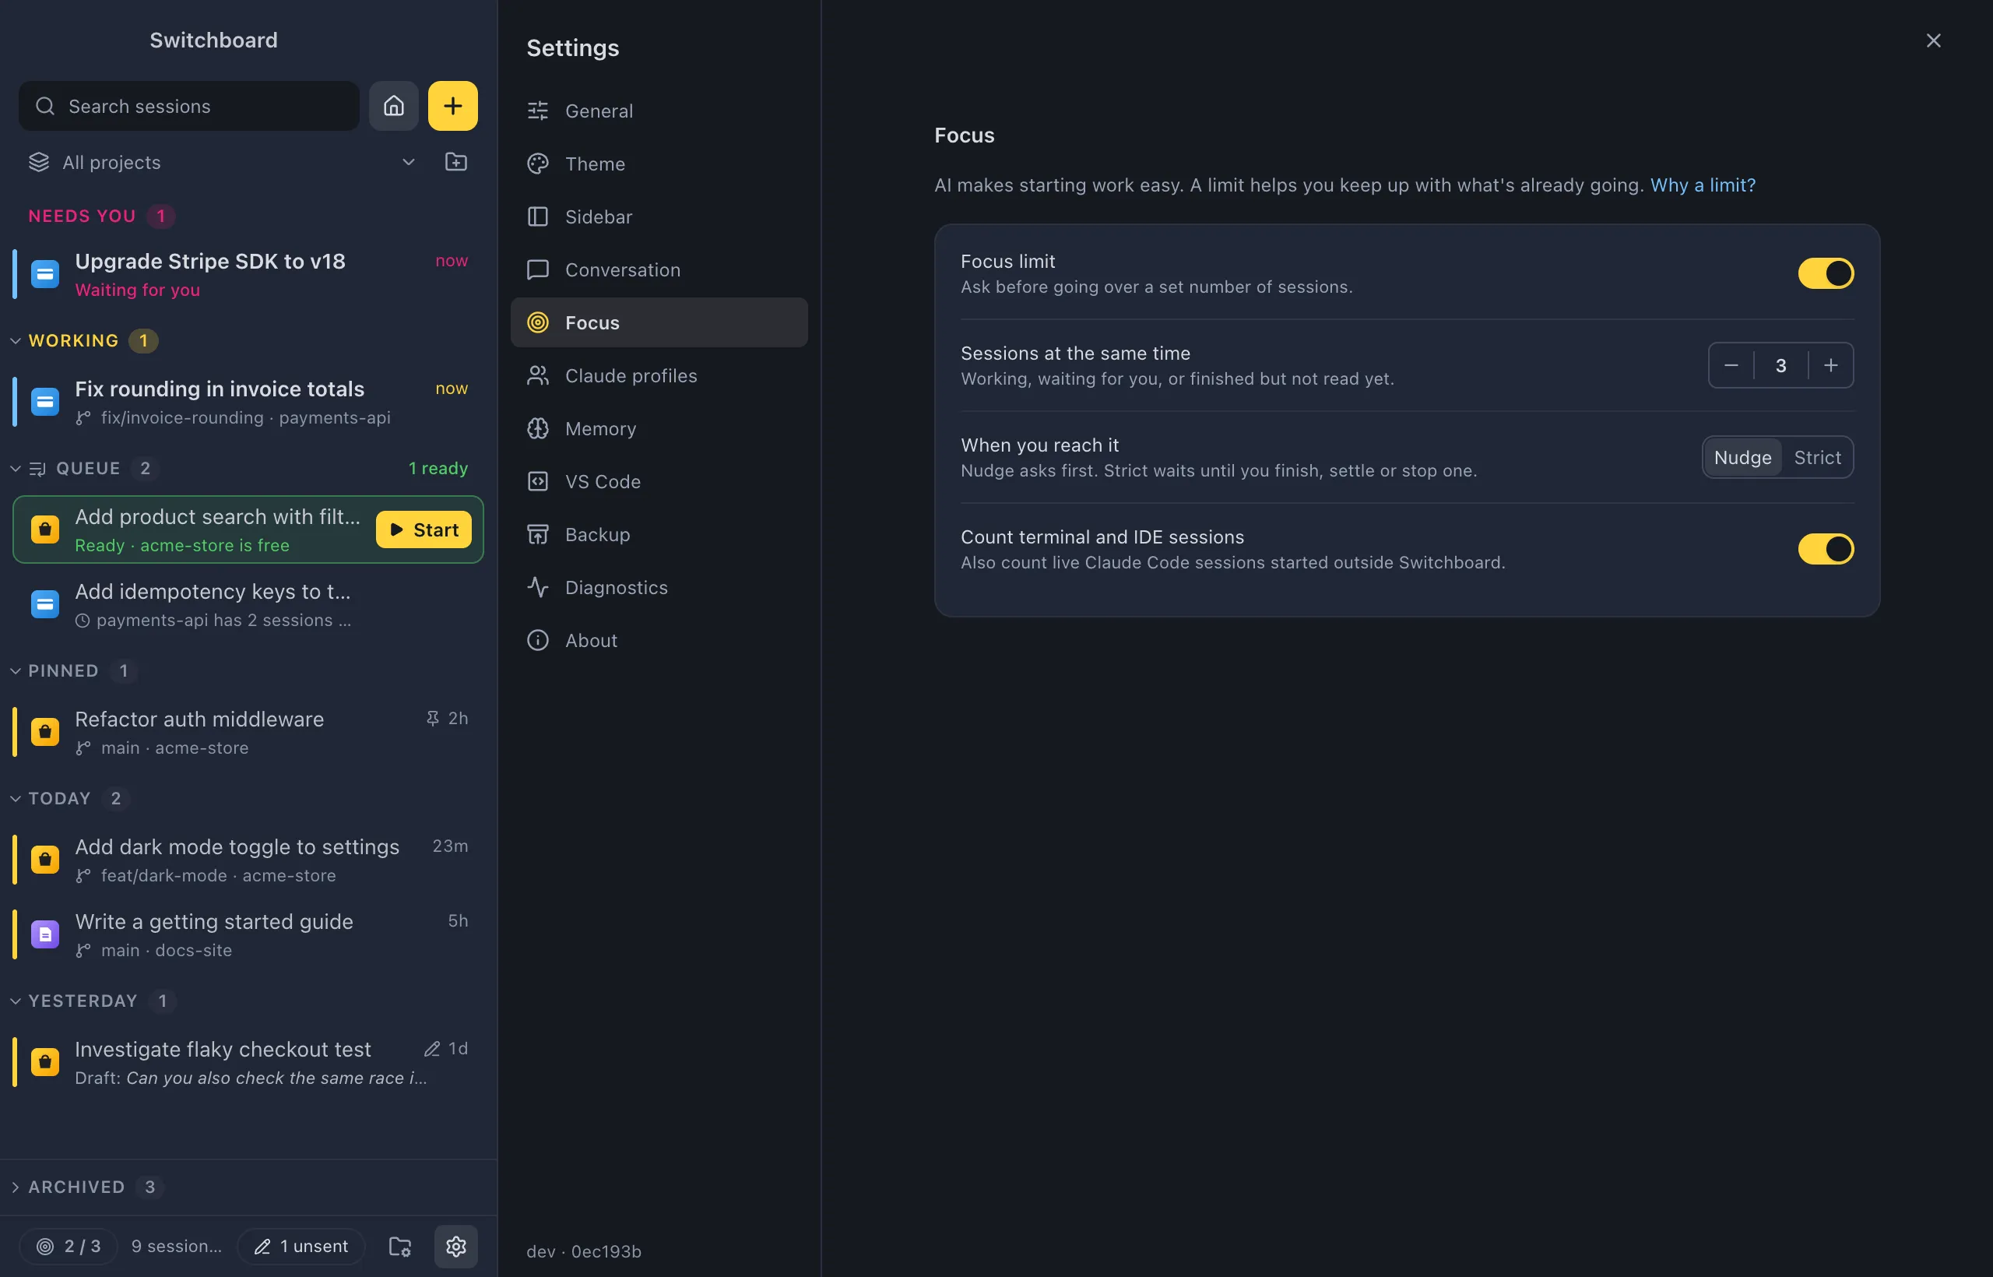Collapse the QUEUE section chevron
This screenshot has width=1993, height=1277.
pos(15,469)
